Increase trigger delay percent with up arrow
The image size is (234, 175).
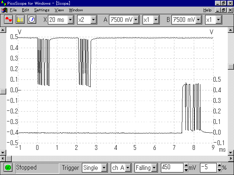[219, 166]
